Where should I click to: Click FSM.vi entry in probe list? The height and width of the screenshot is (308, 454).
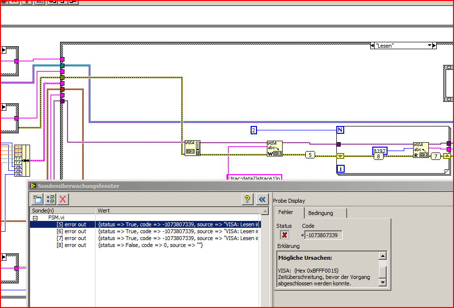[x=56, y=217]
